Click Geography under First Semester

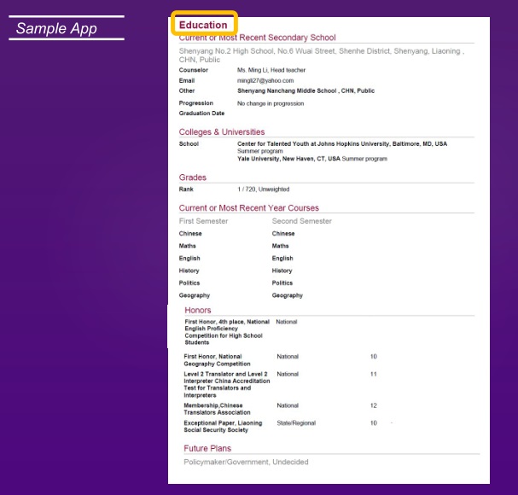[195, 295]
